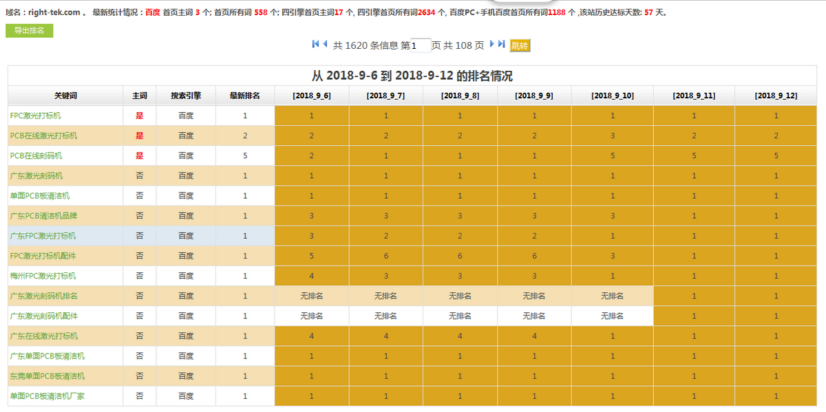Screen dimensions: 826x412
Task: Go to the first page using pagination arrow
Action: tap(315, 44)
